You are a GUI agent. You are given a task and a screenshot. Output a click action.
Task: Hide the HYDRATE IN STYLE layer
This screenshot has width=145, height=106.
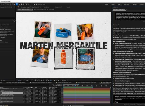click(24, 93)
